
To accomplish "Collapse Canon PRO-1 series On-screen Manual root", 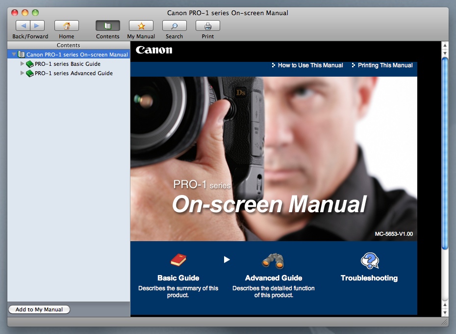I will pos(14,55).
